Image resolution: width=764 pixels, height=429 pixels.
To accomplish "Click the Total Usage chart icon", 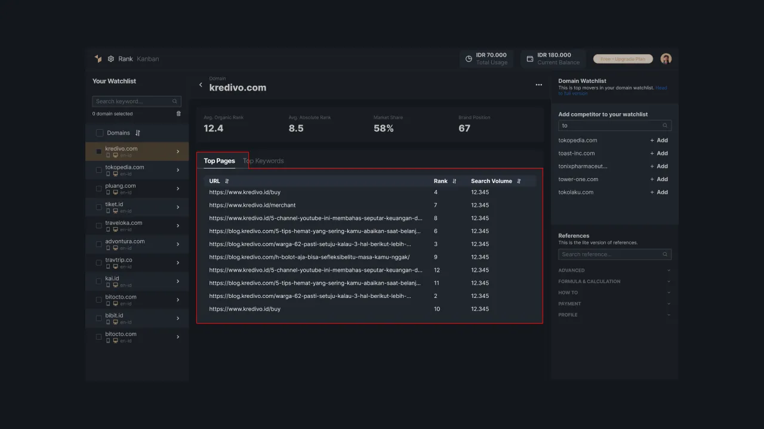I will click(x=469, y=59).
